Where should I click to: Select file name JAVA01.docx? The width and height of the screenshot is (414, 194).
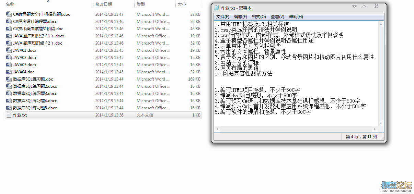click(25, 50)
